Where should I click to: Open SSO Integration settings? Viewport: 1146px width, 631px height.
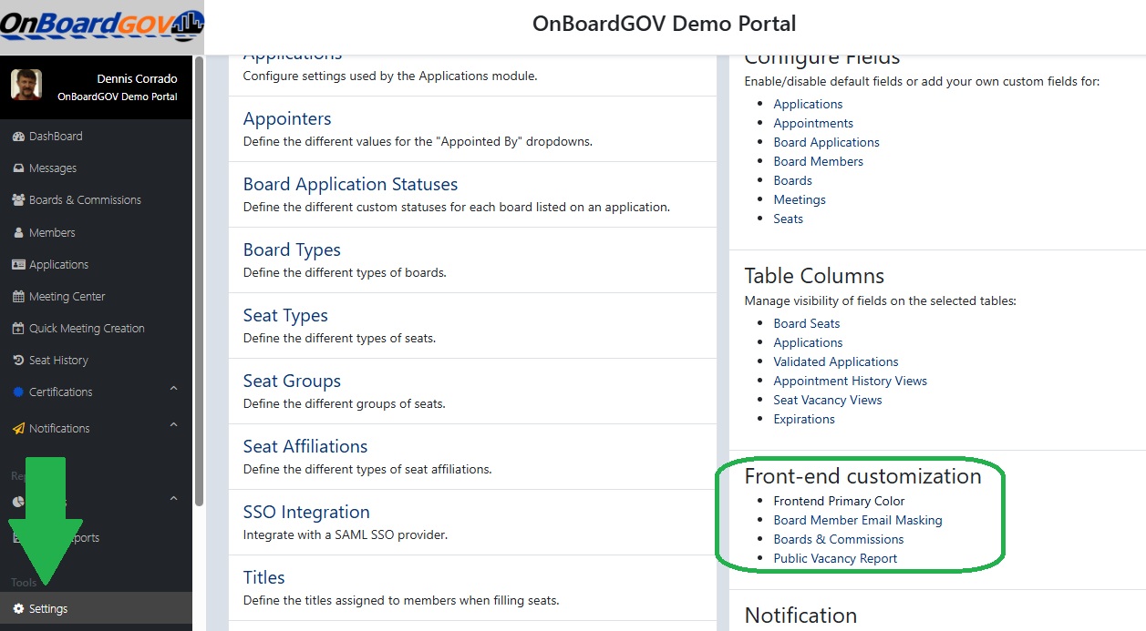pos(306,513)
